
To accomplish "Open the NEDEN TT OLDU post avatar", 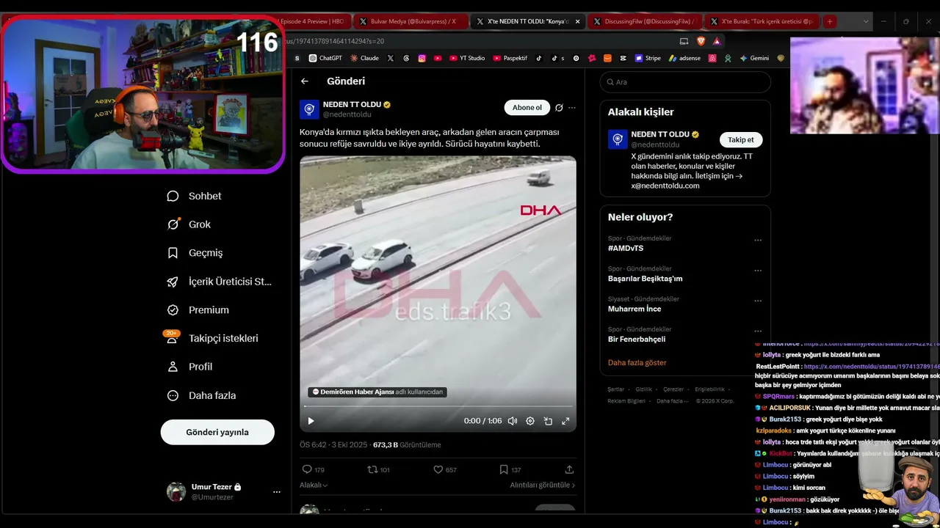I will pos(309,109).
